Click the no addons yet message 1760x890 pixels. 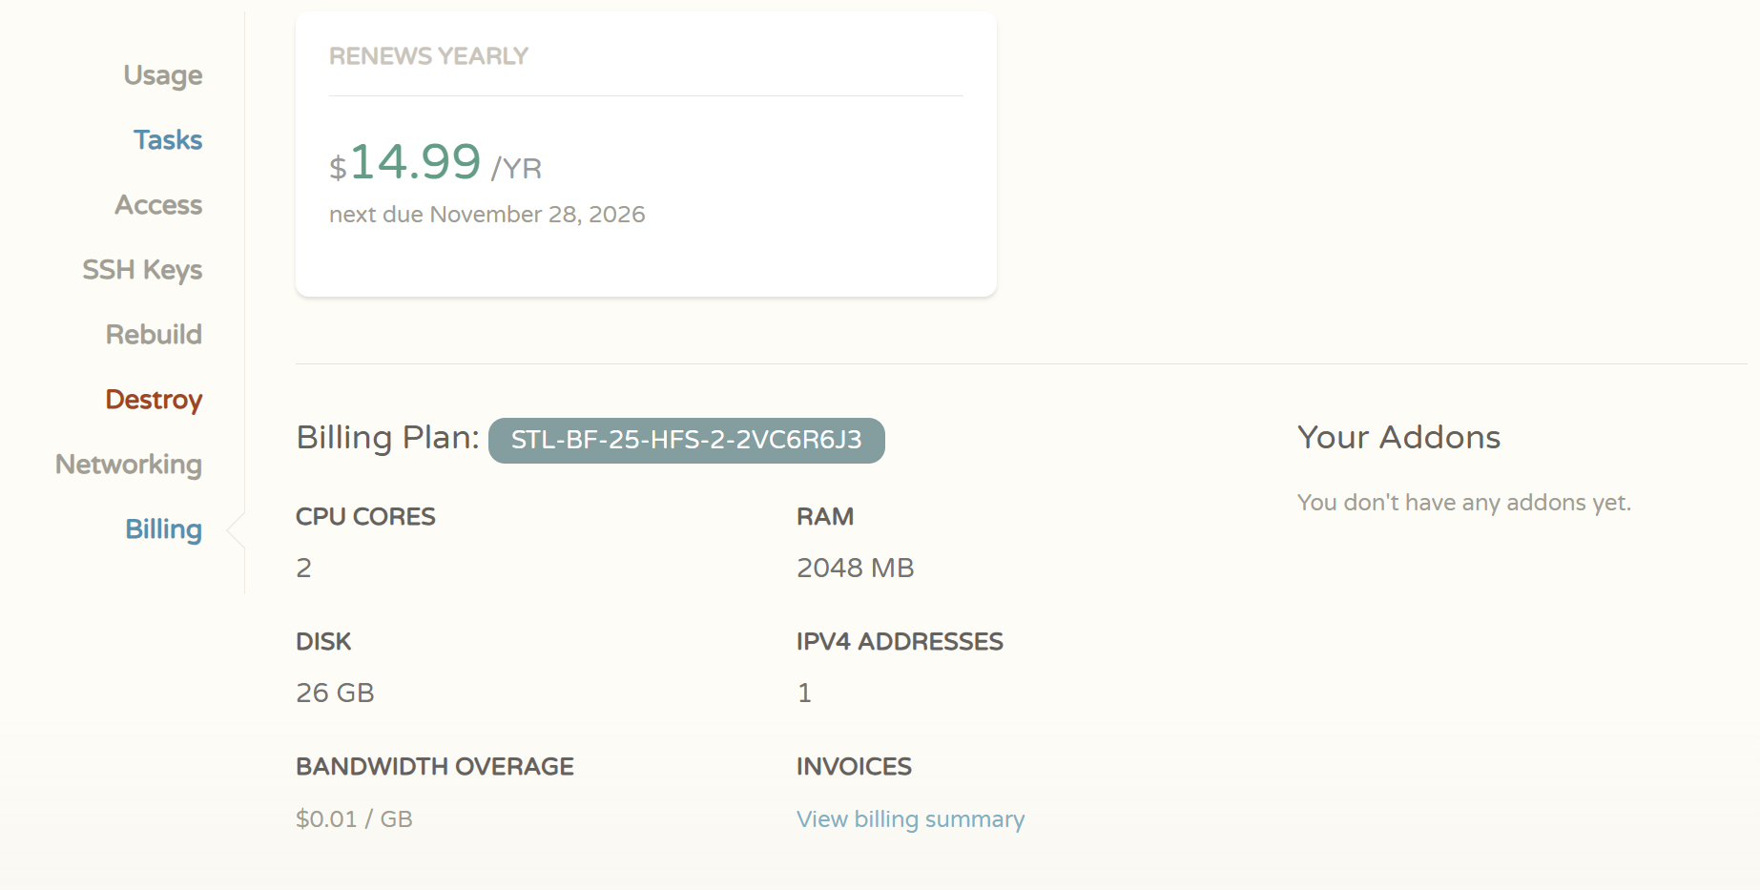coord(1463,503)
